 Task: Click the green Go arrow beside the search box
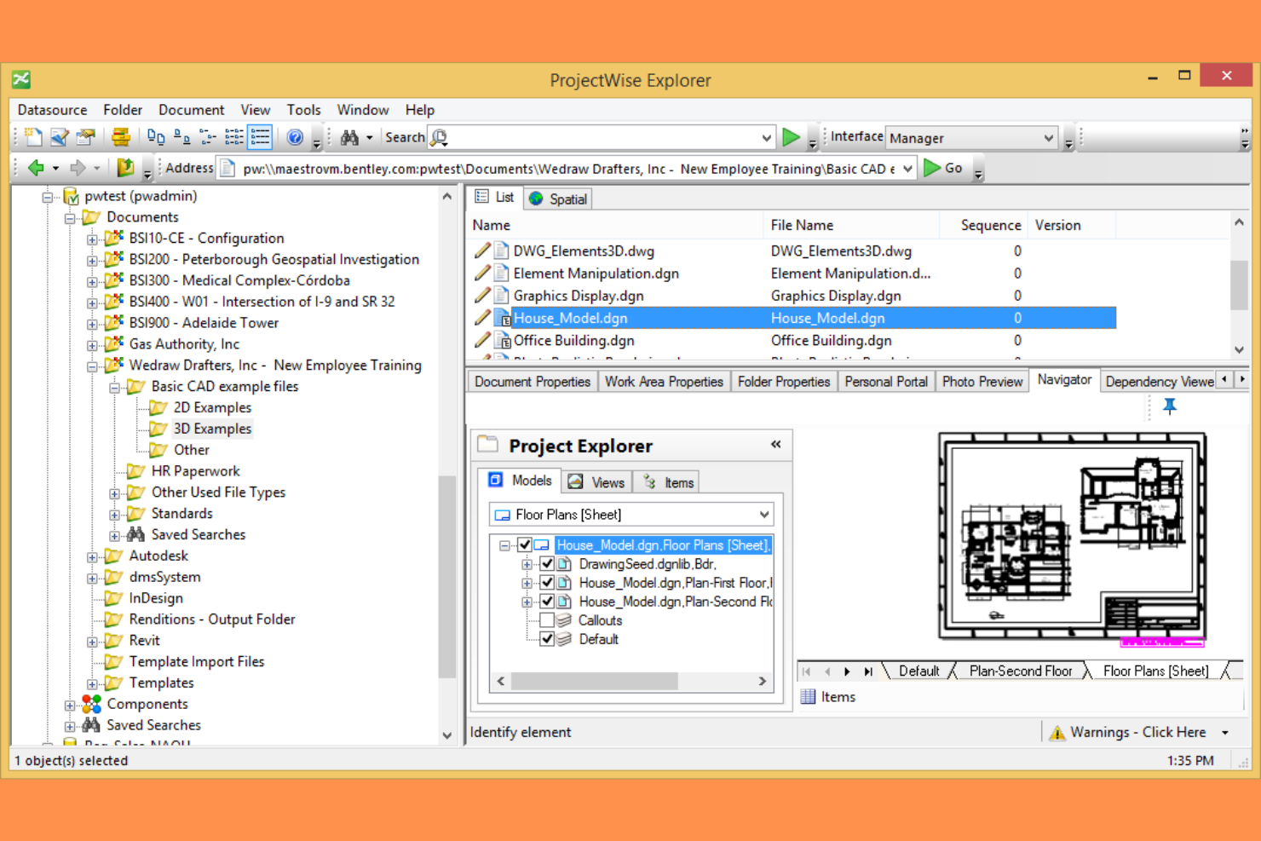[x=791, y=136]
